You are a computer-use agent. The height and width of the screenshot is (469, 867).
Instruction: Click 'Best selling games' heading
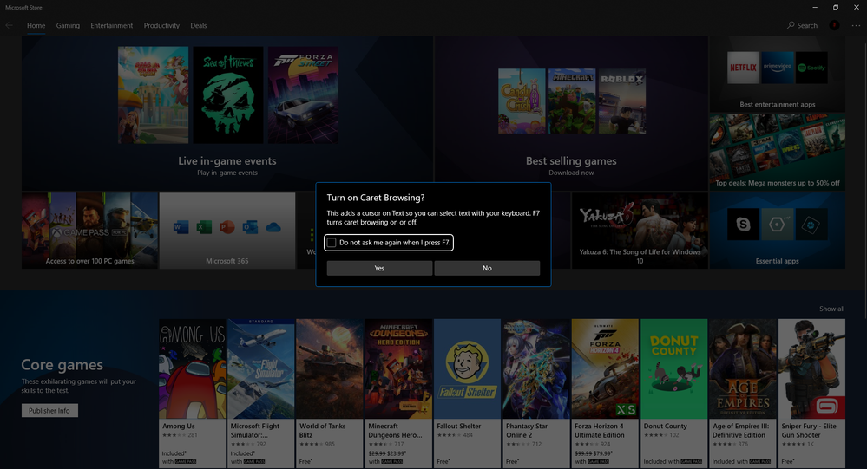pyautogui.click(x=571, y=160)
